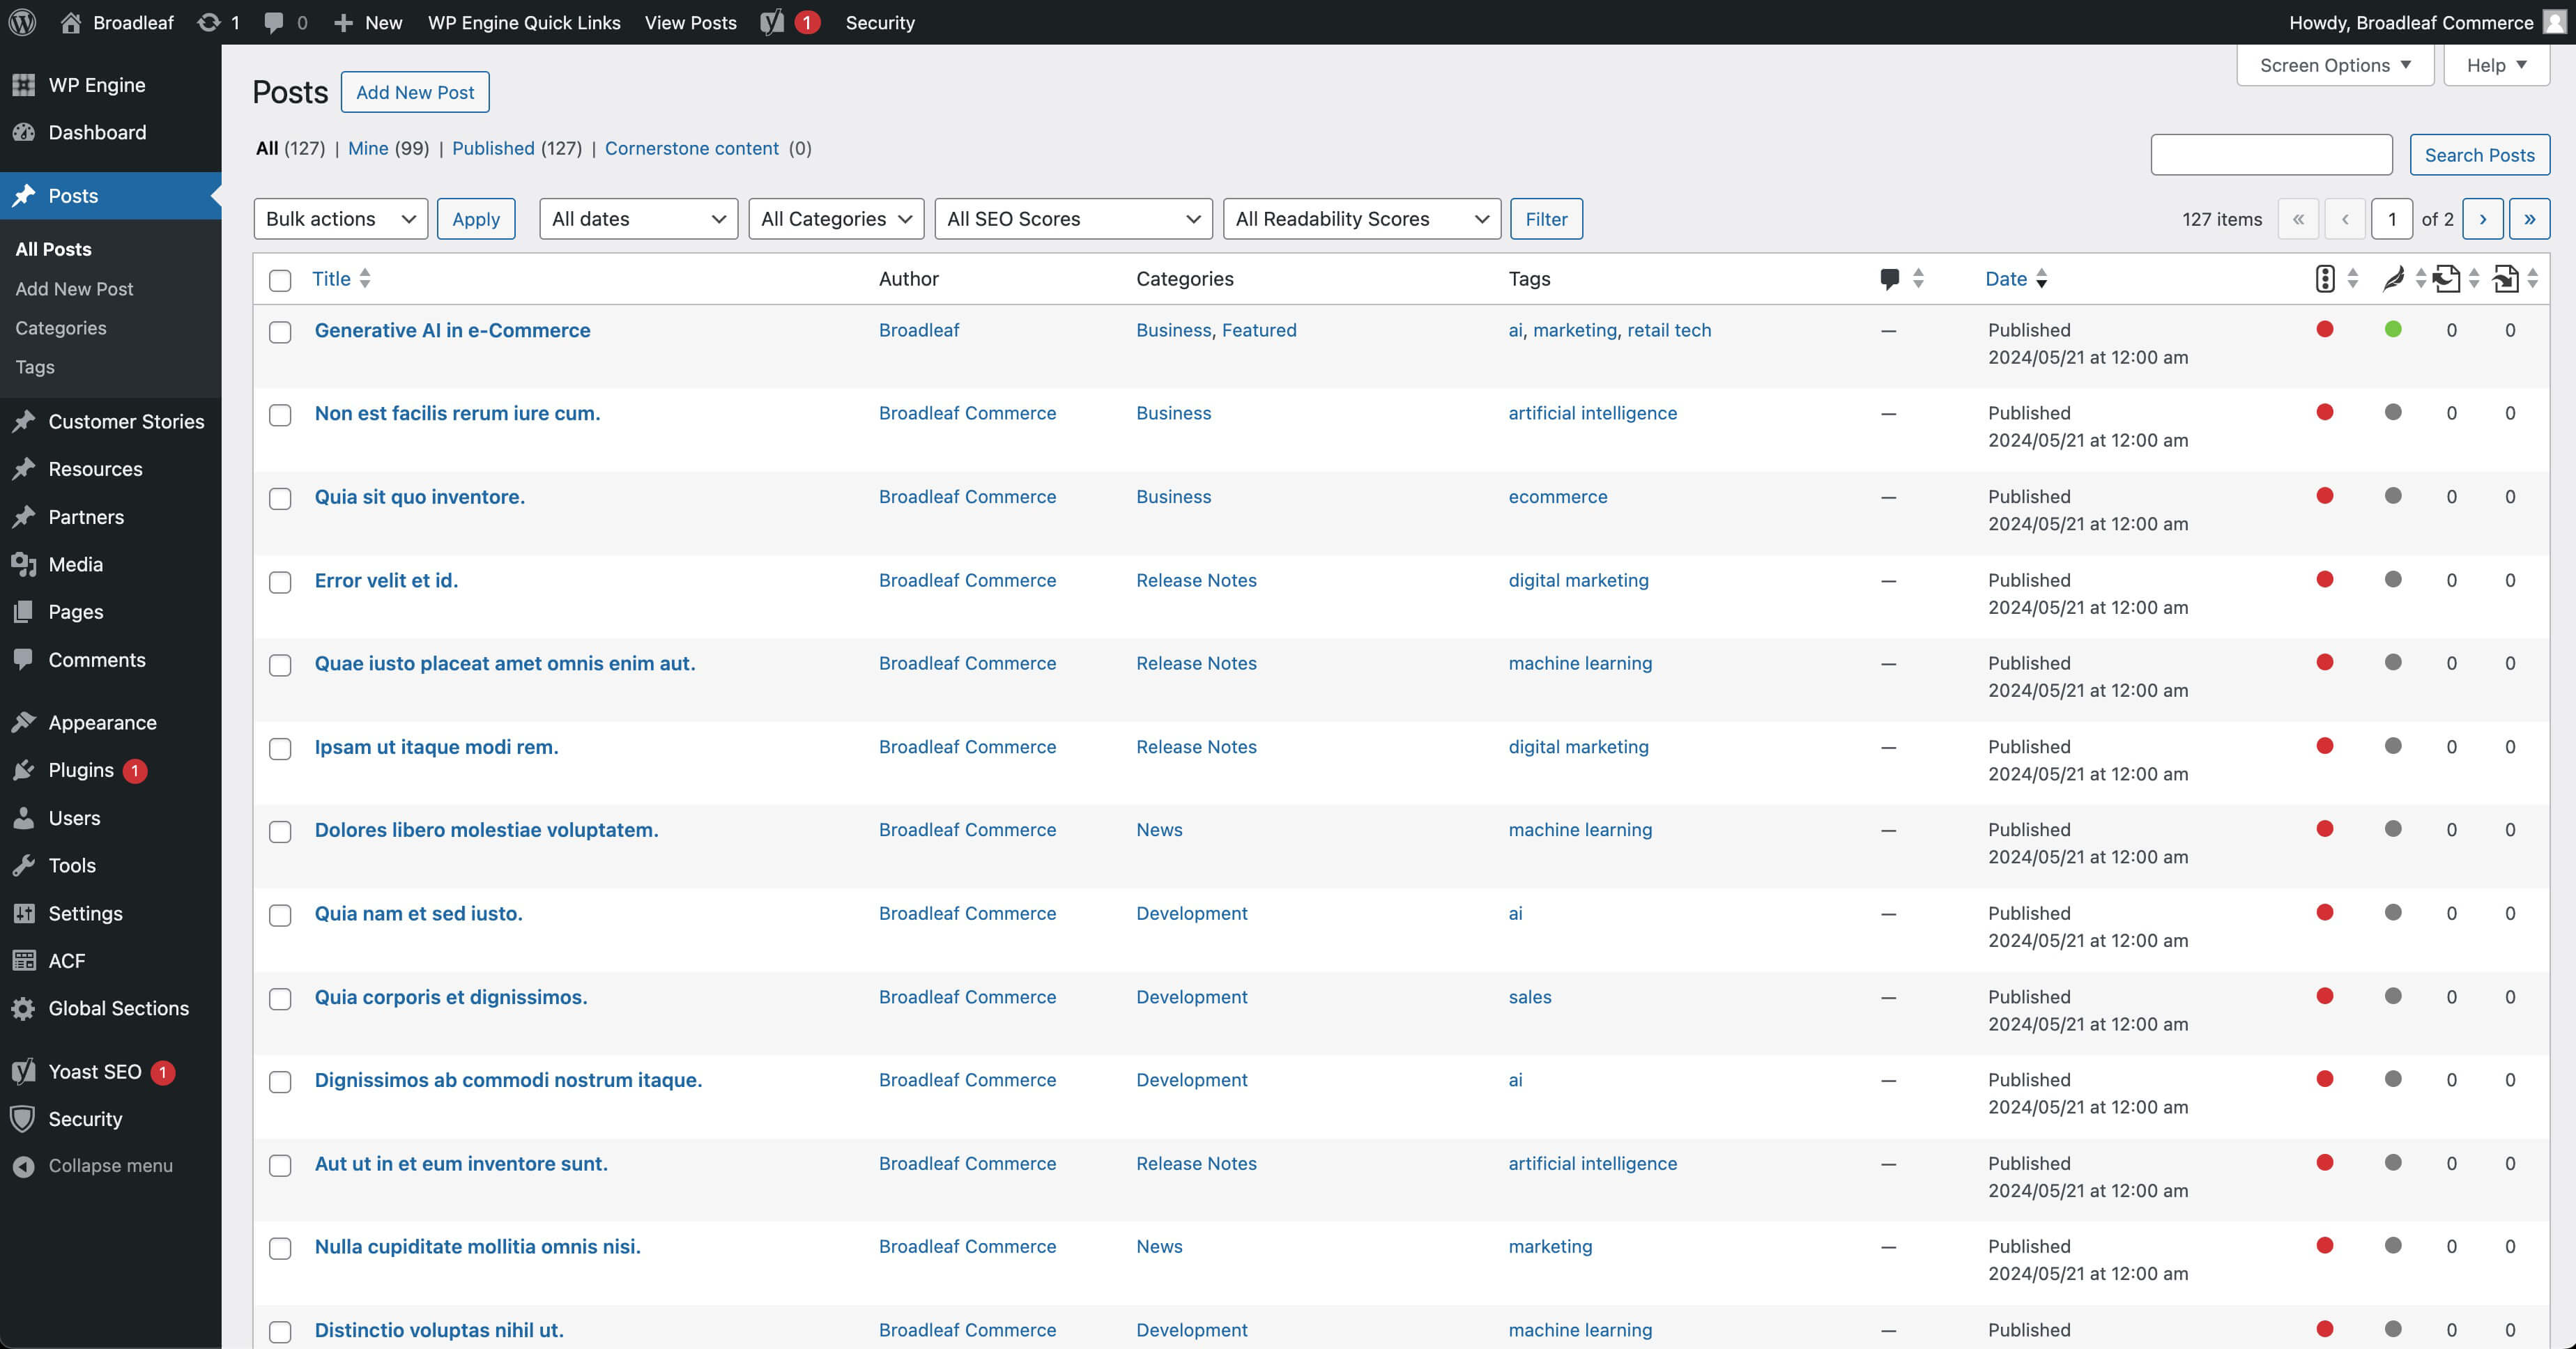Focus the search posts input field
Screen dimensions: 2576x1349
2271,155
